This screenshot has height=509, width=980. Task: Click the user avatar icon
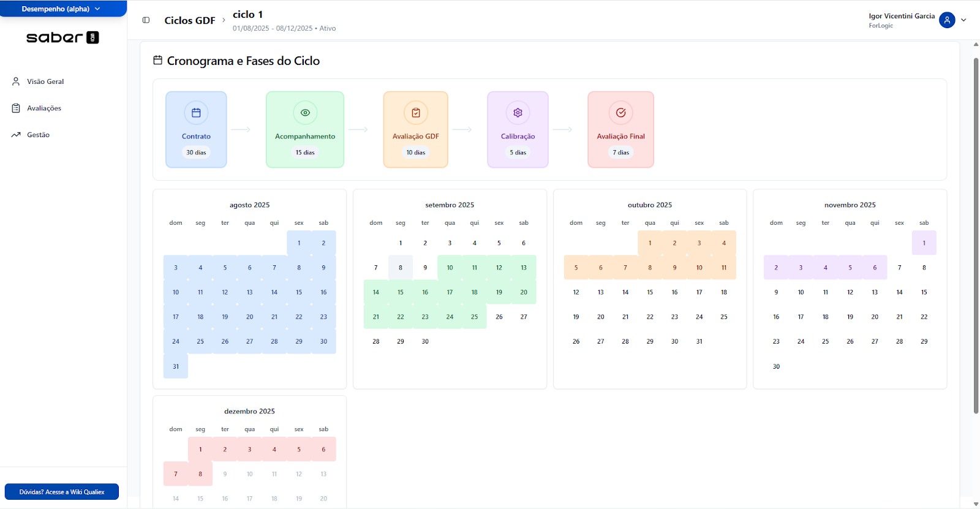(x=947, y=20)
